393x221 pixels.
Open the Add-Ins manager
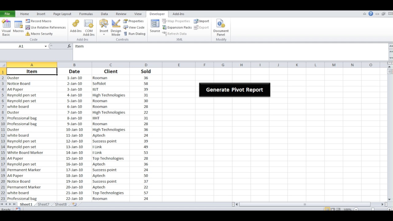click(76, 26)
